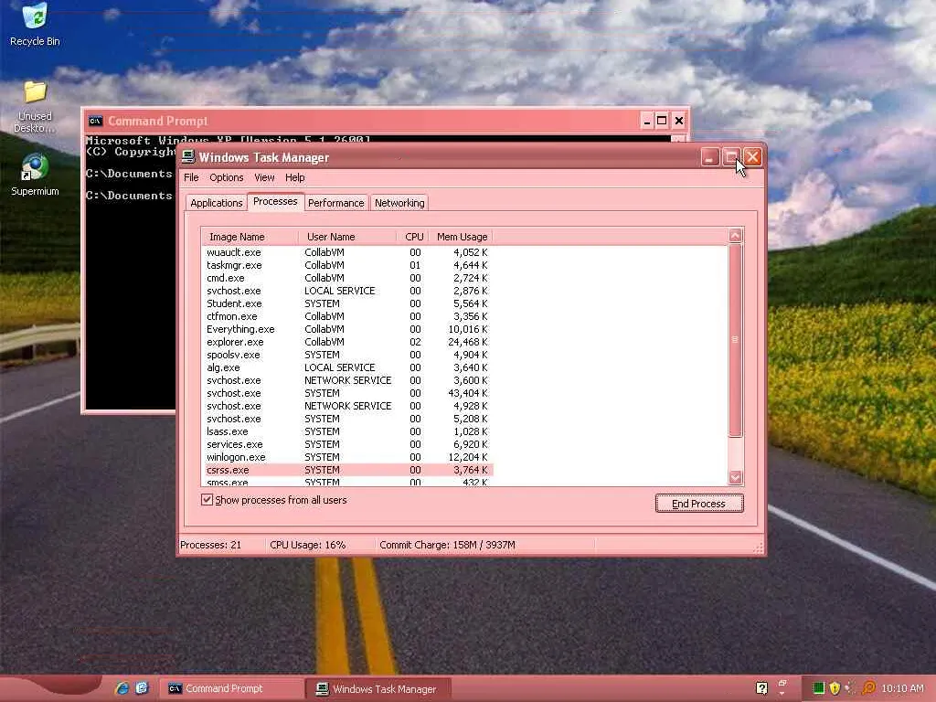
Task: Sort by the User Name column header
Action: click(346, 237)
